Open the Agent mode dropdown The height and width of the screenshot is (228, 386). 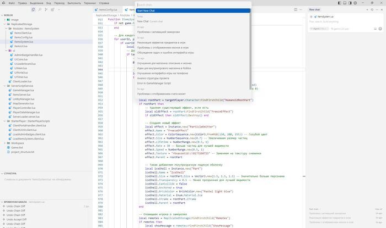click(x=319, y=29)
